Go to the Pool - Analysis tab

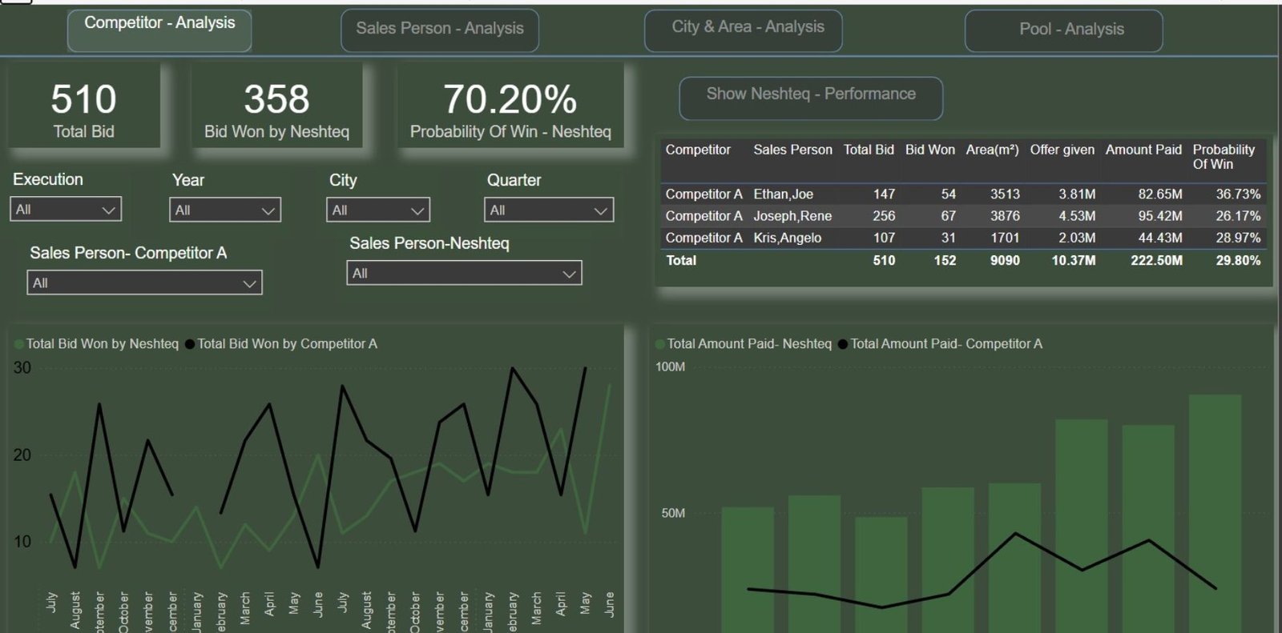pyautogui.click(x=1064, y=30)
